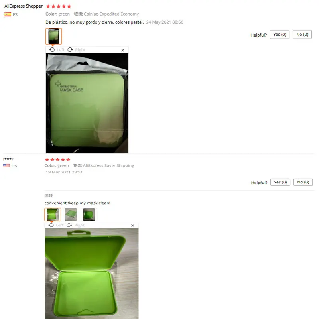Select the mask case thumbnail in first review
319x319 pixels.
54,36
